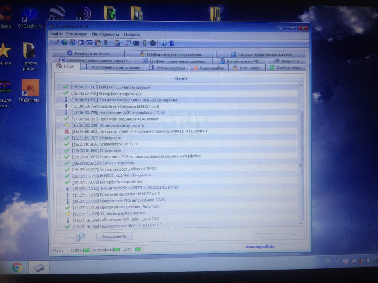This screenshot has height=283, width=378.
Task: Click the traffic light toolbar icon
Action: click(106, 43)
